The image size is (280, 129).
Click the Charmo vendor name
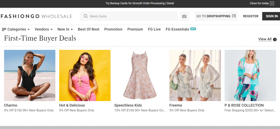pos(11,105)
